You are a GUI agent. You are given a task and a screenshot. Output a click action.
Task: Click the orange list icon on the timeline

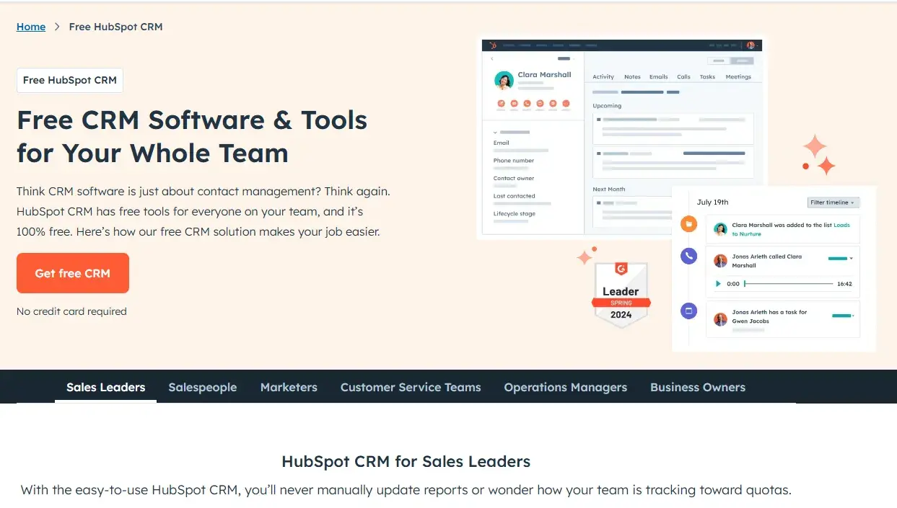tap(689, 224)
